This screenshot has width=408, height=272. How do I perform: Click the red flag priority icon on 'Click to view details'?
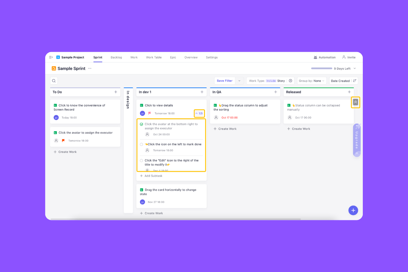(149, 113)
